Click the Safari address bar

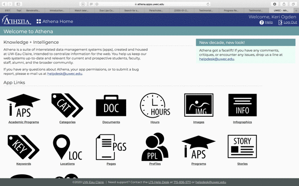[149, 4]
